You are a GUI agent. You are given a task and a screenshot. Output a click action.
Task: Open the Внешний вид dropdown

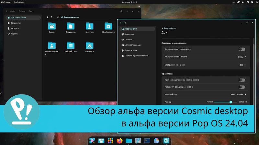tap(238, 94)
